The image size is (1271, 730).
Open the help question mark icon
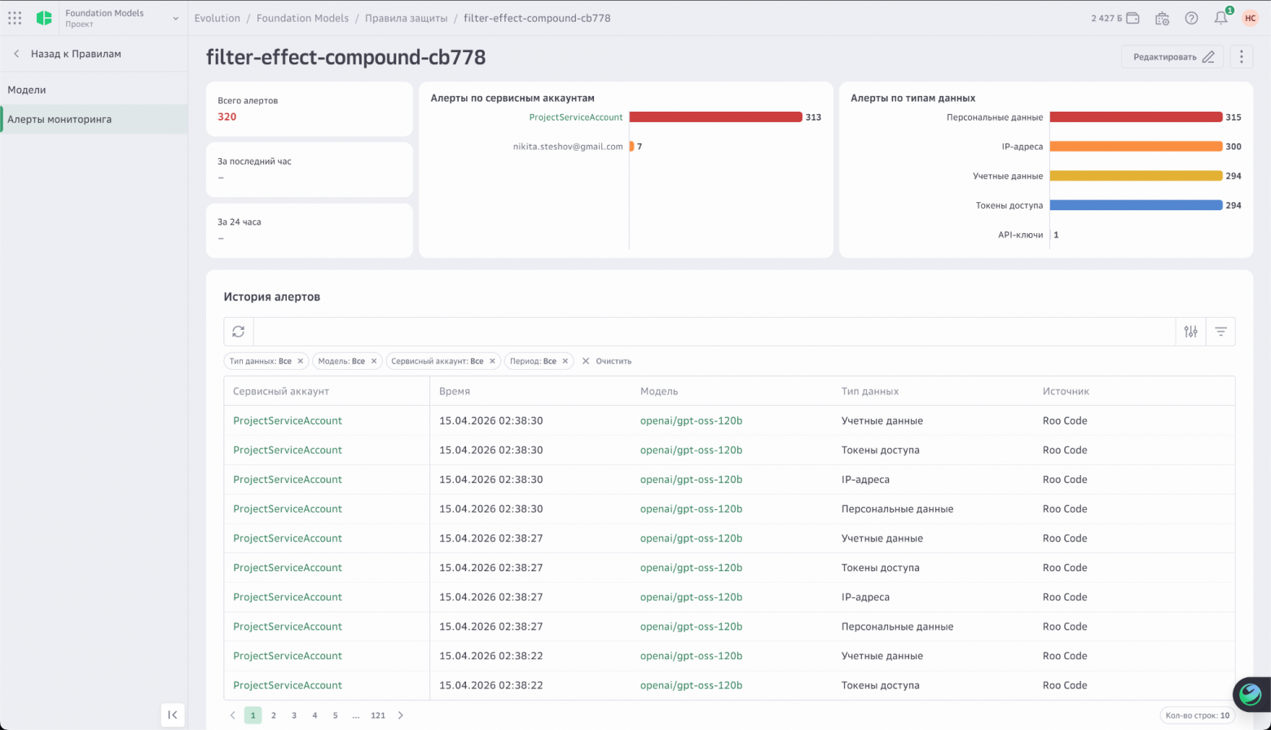click(x=1191, y=18)
